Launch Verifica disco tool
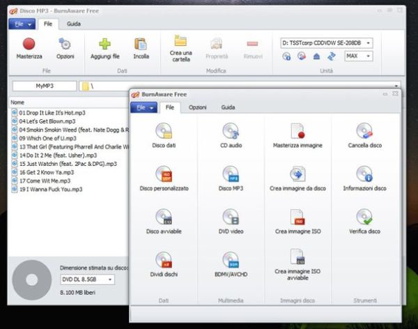 (x=364, y=222)
